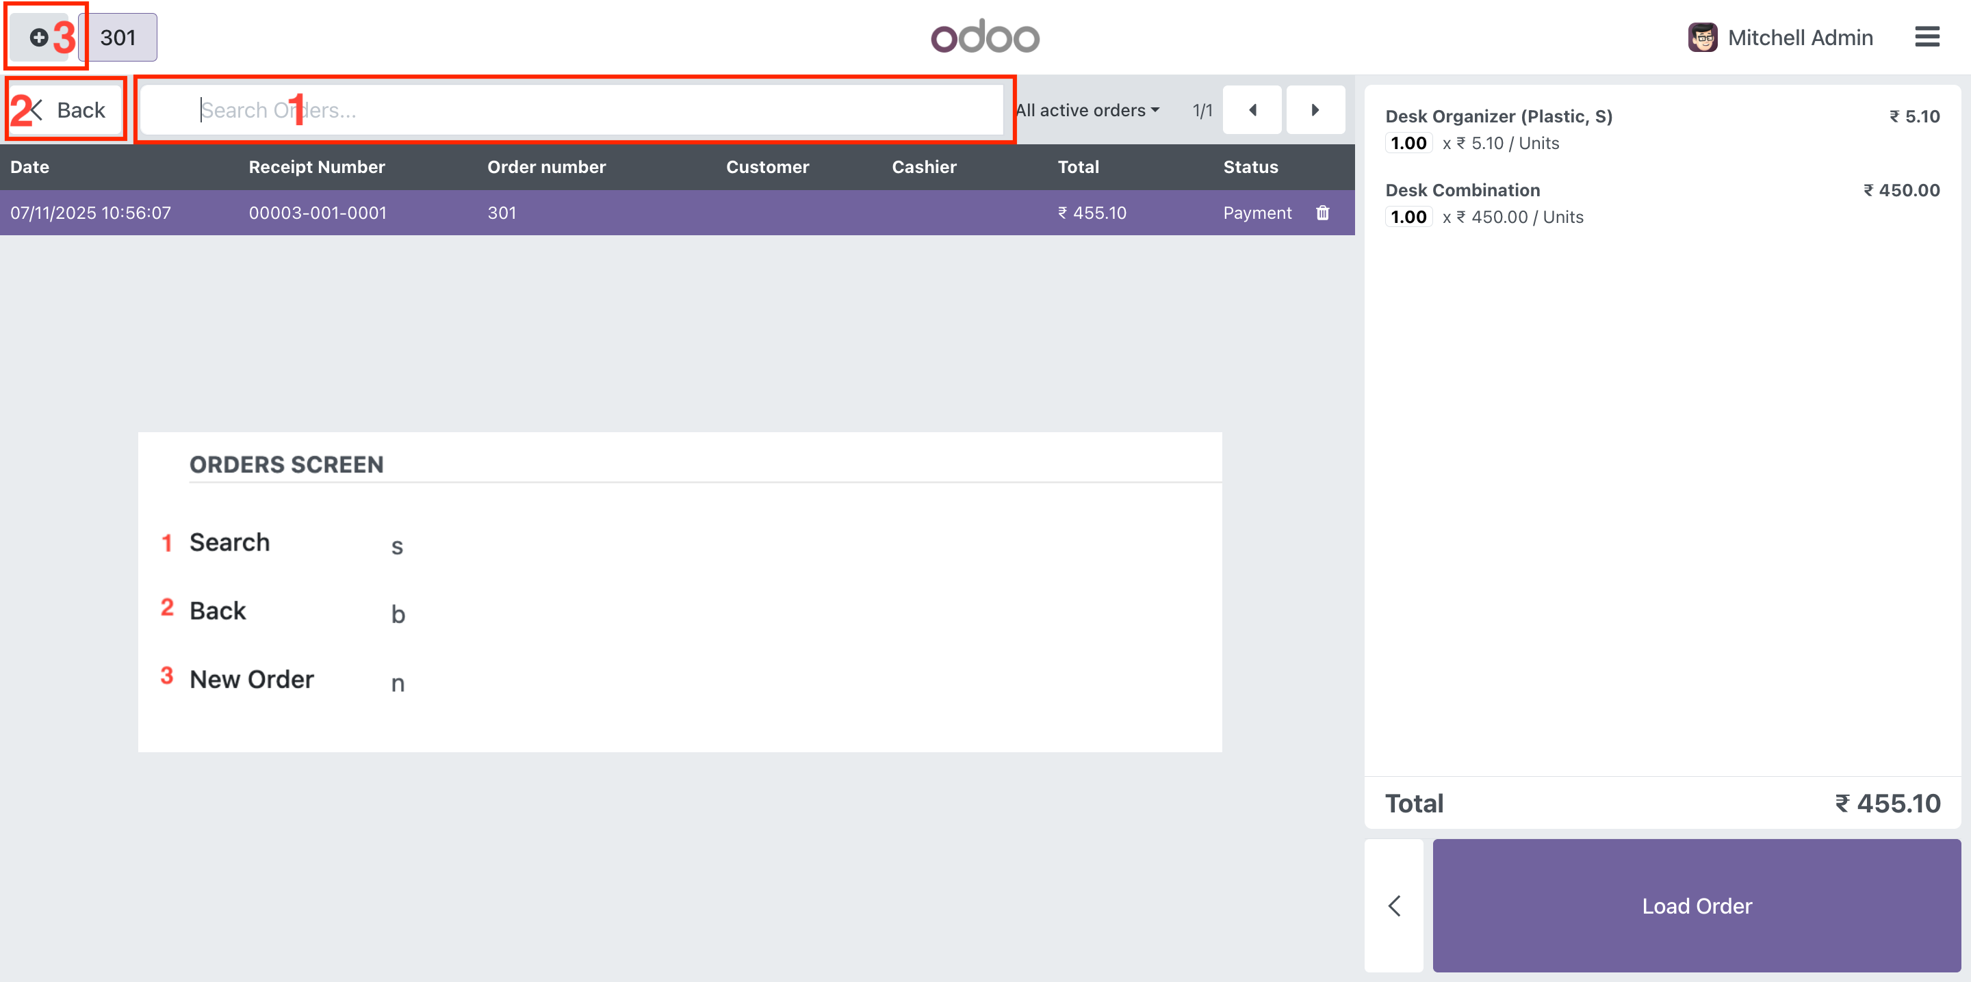The image size is (1971, 982).
Task: Go to next orders page arrow
Action: pos(1315,110)
